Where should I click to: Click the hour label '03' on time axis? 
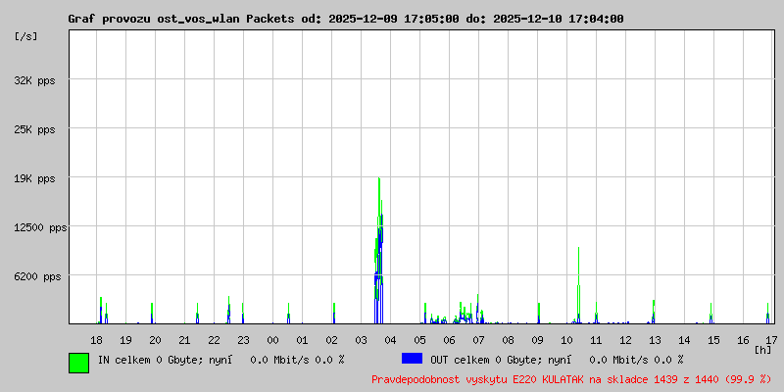point(361,340)
